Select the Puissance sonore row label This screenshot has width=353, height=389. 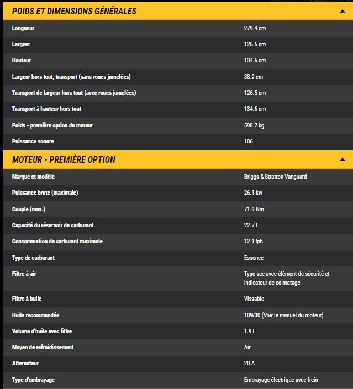[33, 141]
